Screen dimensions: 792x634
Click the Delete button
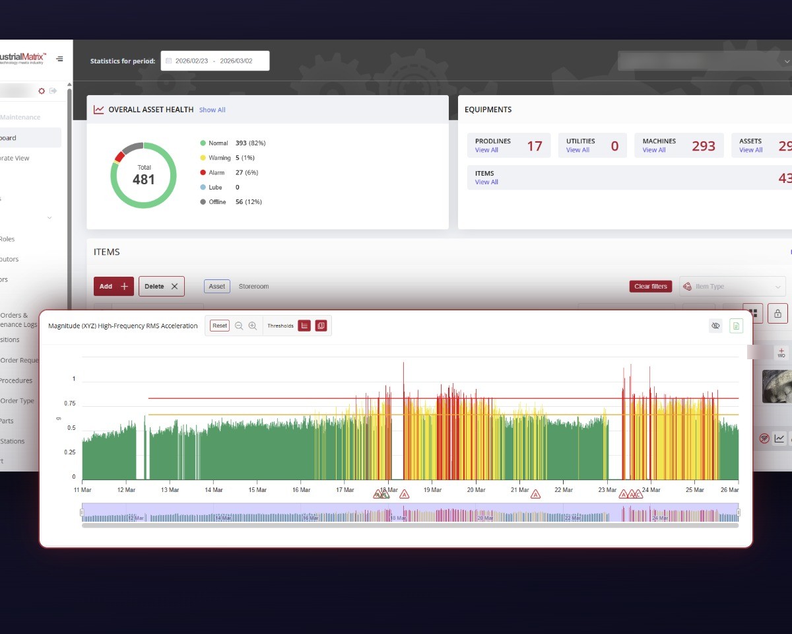162,286
